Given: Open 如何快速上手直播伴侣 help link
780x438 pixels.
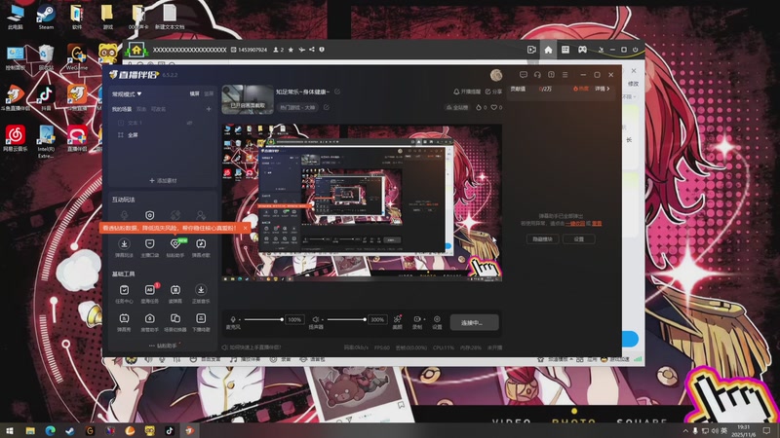Looking at the screenshot, I should 252,347.
